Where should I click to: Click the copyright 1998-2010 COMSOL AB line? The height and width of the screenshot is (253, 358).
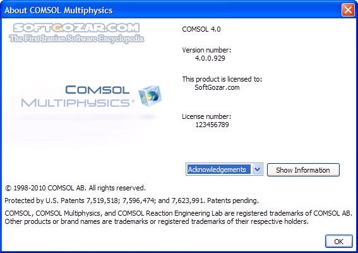[75, 188]
